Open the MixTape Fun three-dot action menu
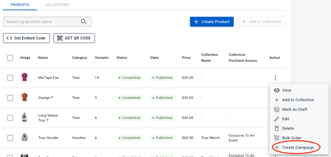The image size is (331, 157). click(275, 78)
